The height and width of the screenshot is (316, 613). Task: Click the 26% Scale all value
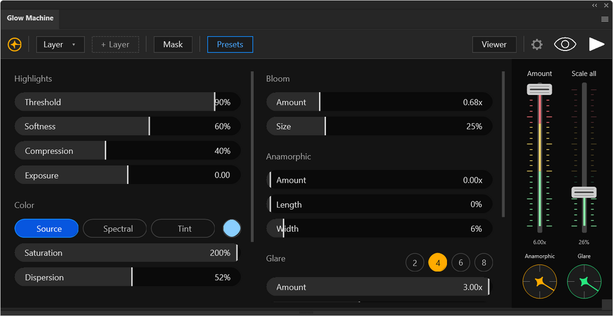coord(584,242)
